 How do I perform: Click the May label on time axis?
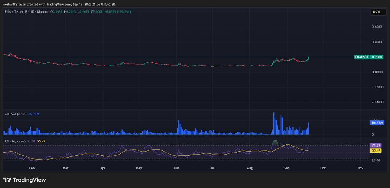(139, 168)
